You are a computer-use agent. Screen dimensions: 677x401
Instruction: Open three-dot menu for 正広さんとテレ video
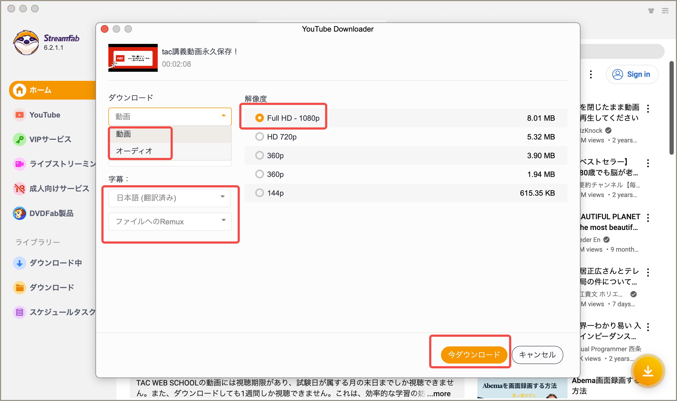[648, 273]
